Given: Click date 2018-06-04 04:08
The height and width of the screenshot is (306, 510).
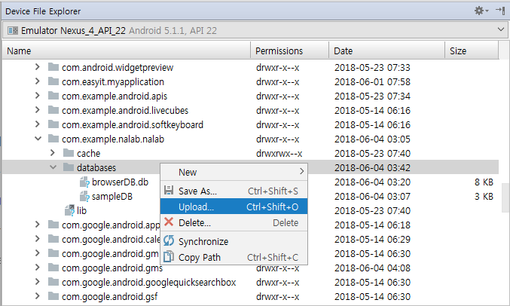Looking at the screenshot, I should point(372,268).
